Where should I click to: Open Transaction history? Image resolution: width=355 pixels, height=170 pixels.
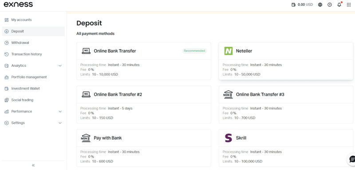33,54
